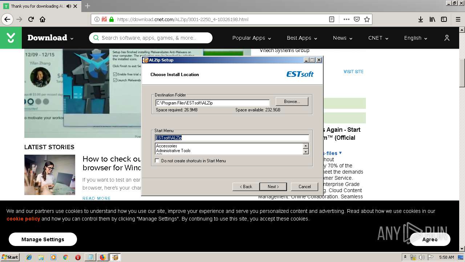Viewport: 465px width, 262px height.
Task: Edit the Destination Folder path field
Action: [213, 103]
